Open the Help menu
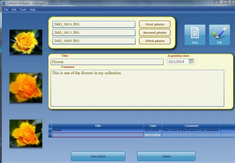235x163 pixels. (x=33, y=9)
